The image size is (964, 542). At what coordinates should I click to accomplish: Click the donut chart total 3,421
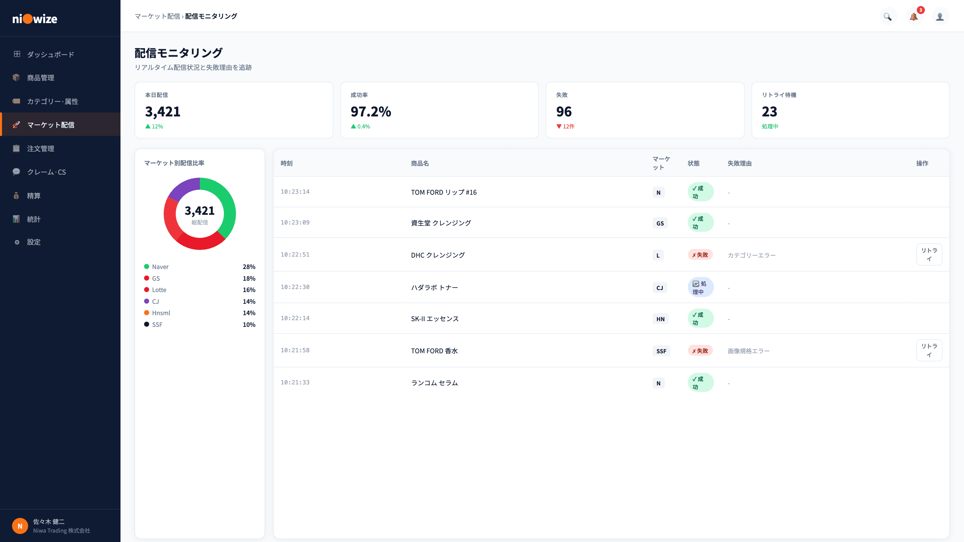pos(199,210)
